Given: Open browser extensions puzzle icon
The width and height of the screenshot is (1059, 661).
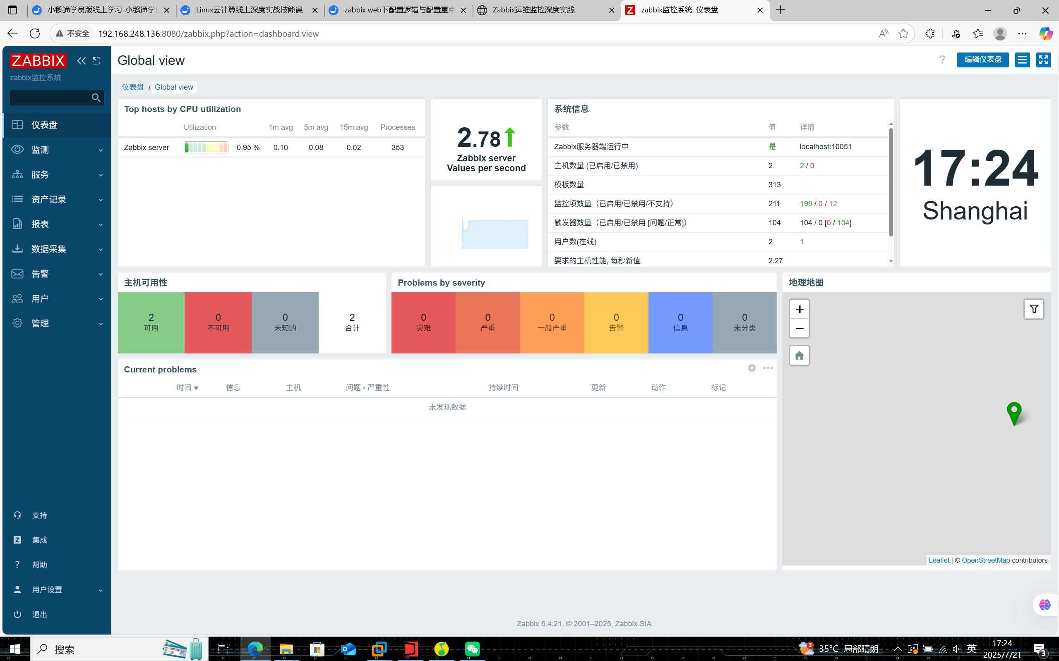Looking at the screenshot, I should [930, 33].
